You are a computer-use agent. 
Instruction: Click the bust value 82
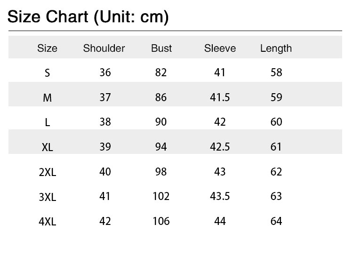161,72
